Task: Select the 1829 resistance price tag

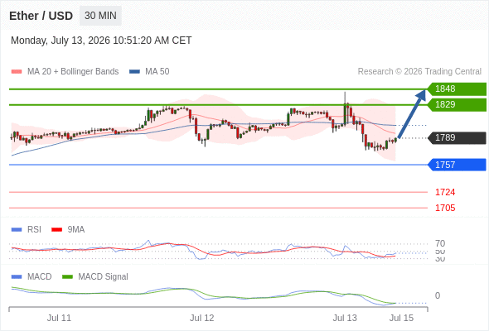Action: point(457,104)
